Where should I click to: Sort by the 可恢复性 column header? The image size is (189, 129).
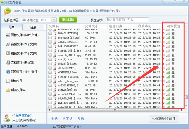(174, 26)
